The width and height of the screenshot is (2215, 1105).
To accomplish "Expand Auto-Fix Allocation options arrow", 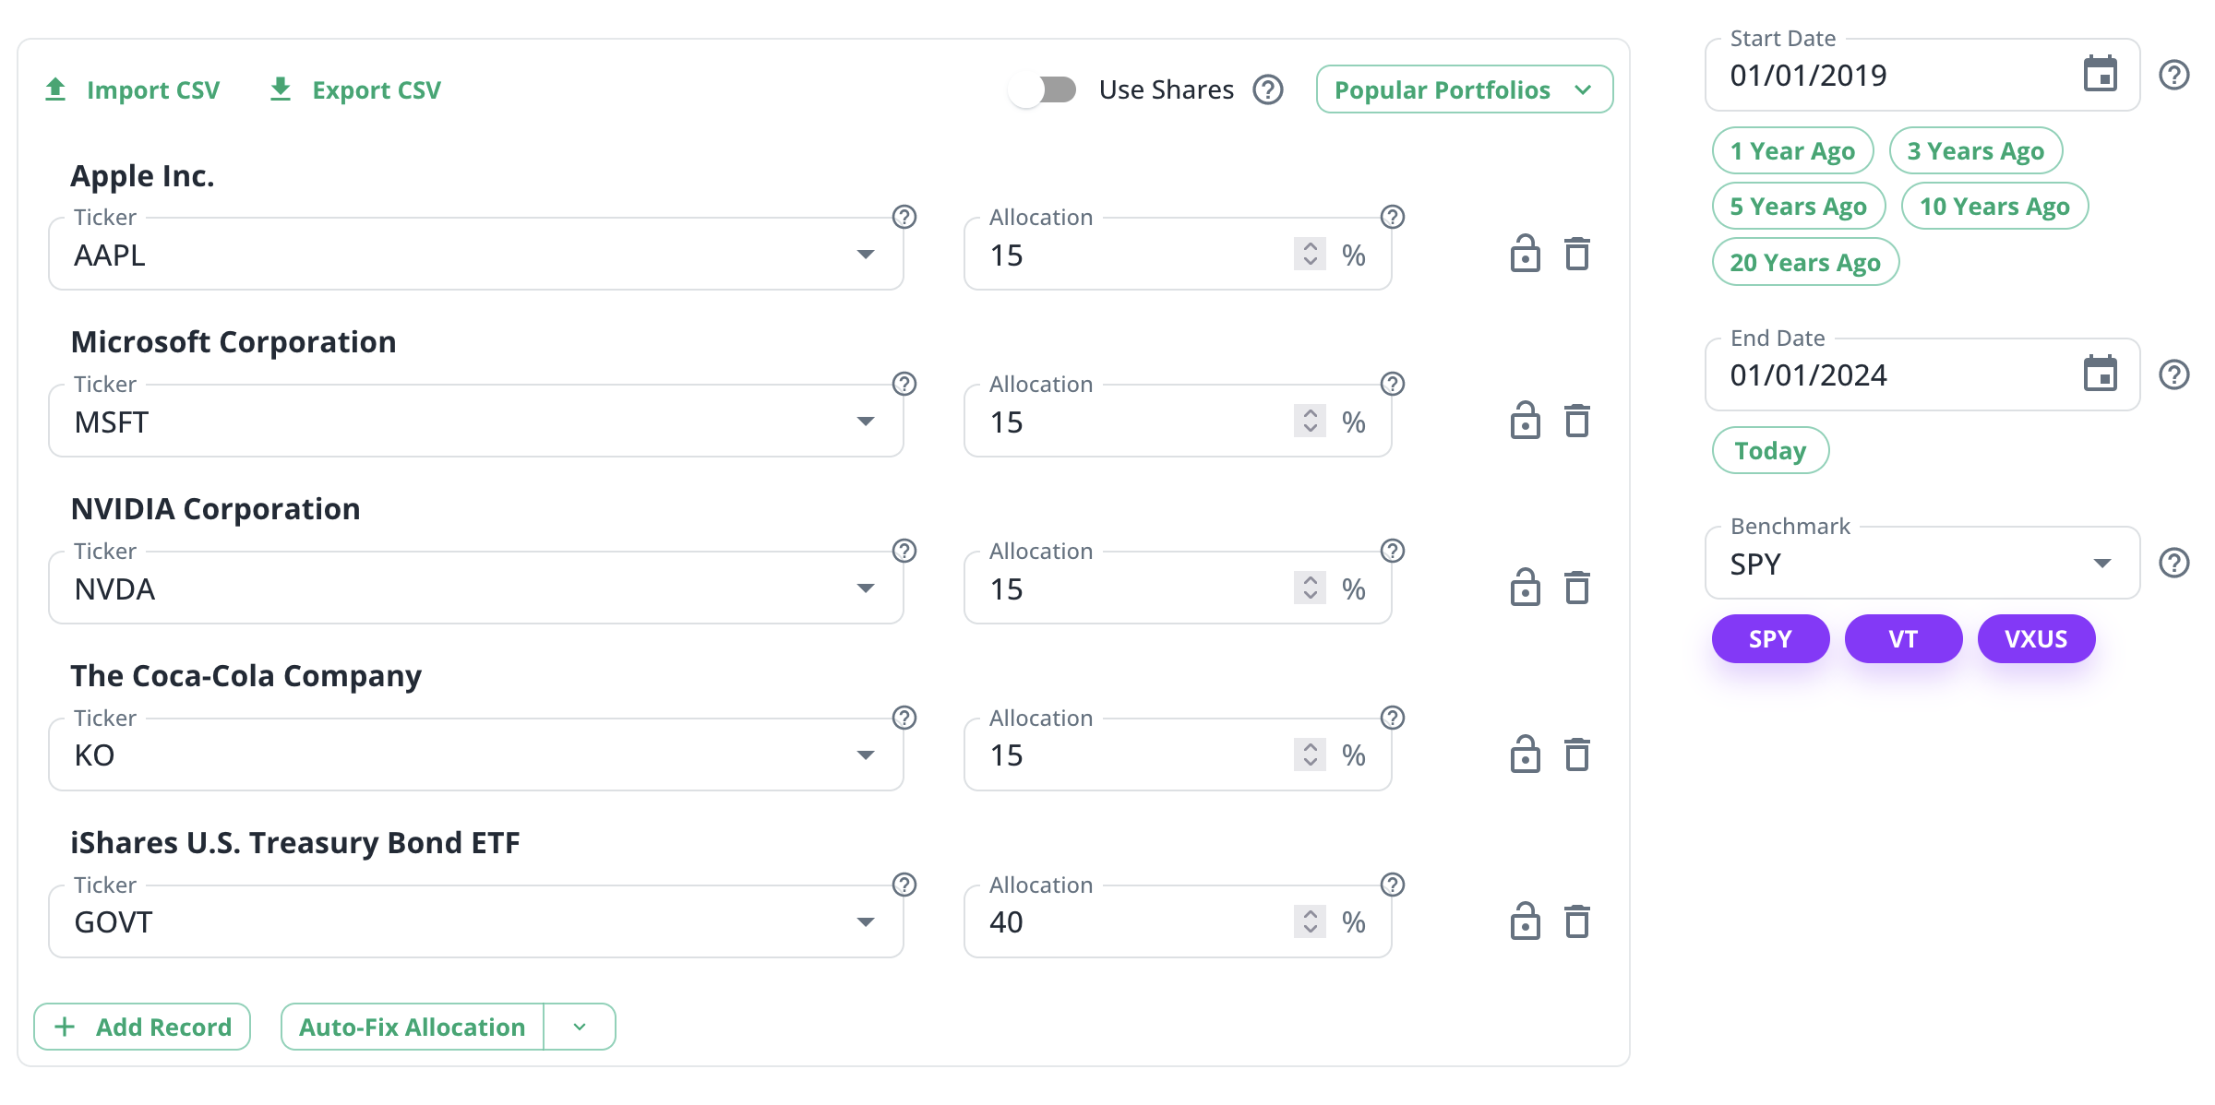I will 580,1027.
